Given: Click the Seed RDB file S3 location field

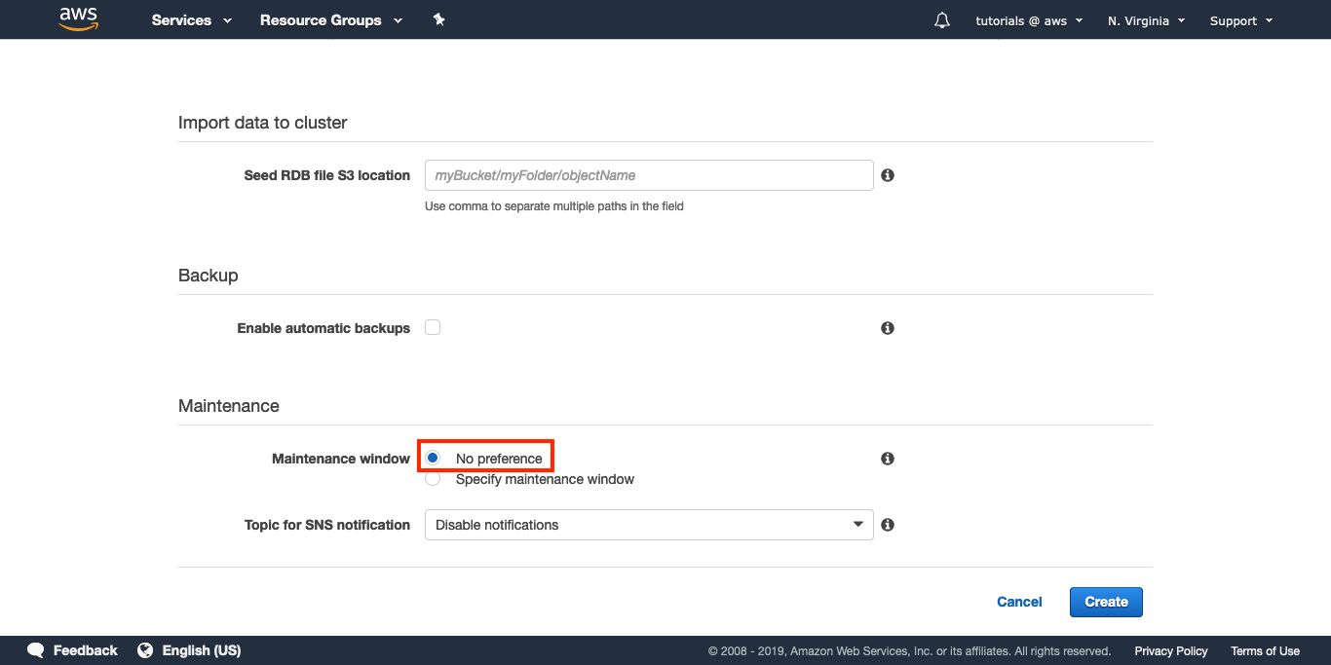Looking at the screenshot, I should coord(649,175).
